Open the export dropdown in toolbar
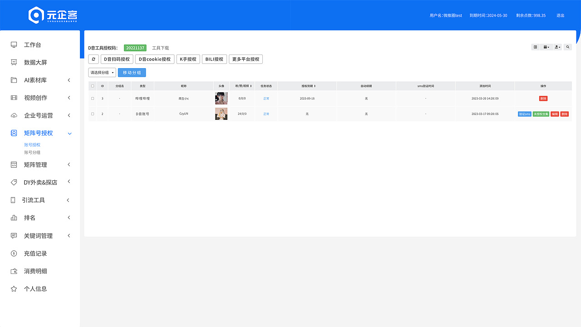581x327 pixels. pos(557,47)
